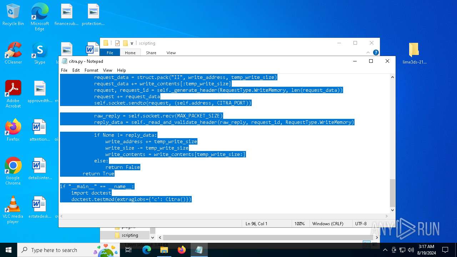
Task: Click Notepad scroll down arrow
Action: 392,210
